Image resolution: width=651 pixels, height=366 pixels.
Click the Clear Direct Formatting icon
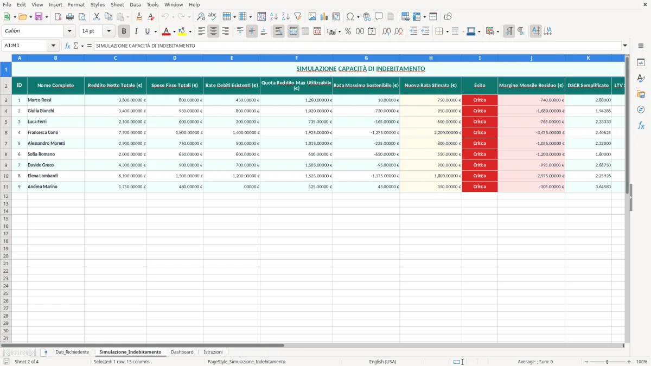151,17
